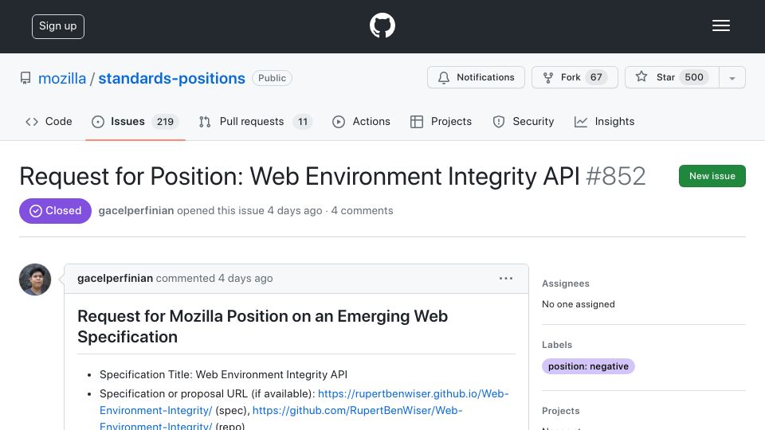Switch to the Insights tab
This screenshot has height=430, width=765.
(605, 121)
